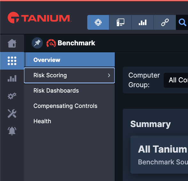
Task: Click the Tanium logo
Action: [39, 18]
